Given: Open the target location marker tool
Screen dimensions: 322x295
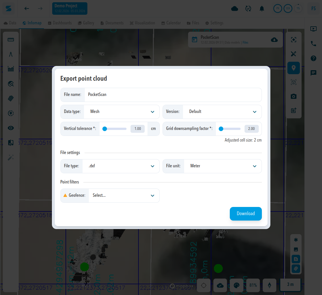Looking at the screenshot, I should point(11,113).
